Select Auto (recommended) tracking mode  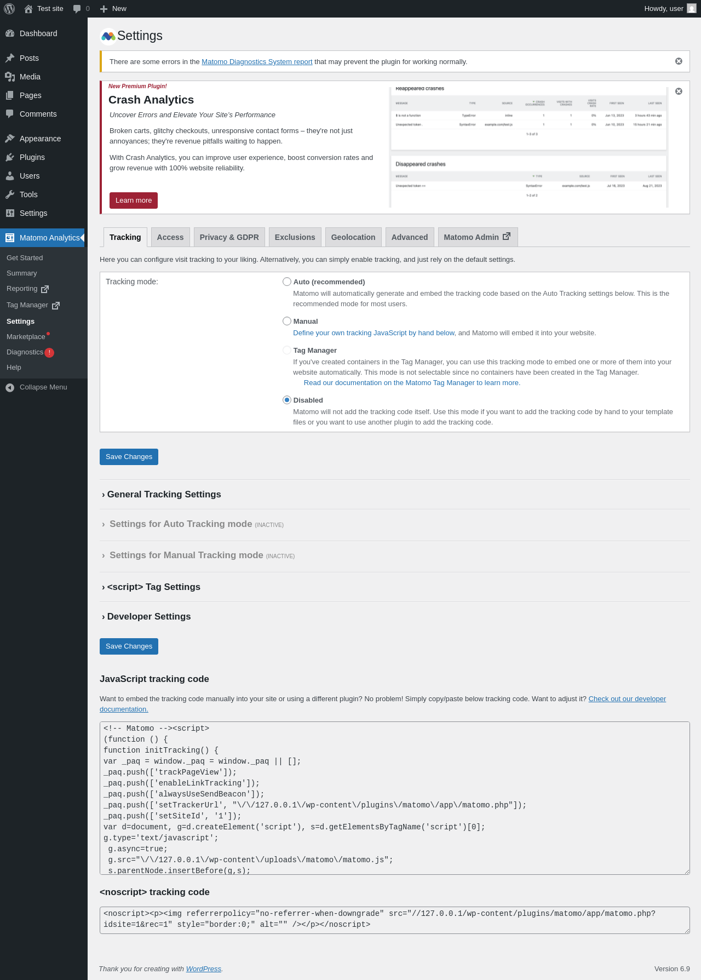(286, 282)
